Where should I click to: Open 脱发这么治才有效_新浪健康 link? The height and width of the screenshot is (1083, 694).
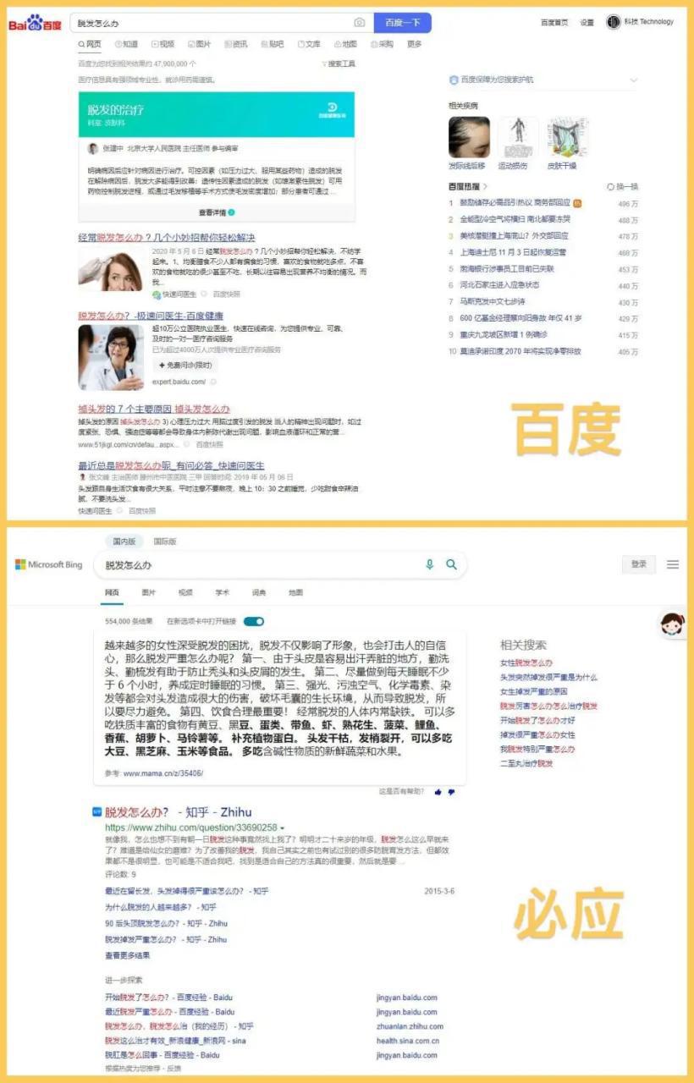(175, 1041)
